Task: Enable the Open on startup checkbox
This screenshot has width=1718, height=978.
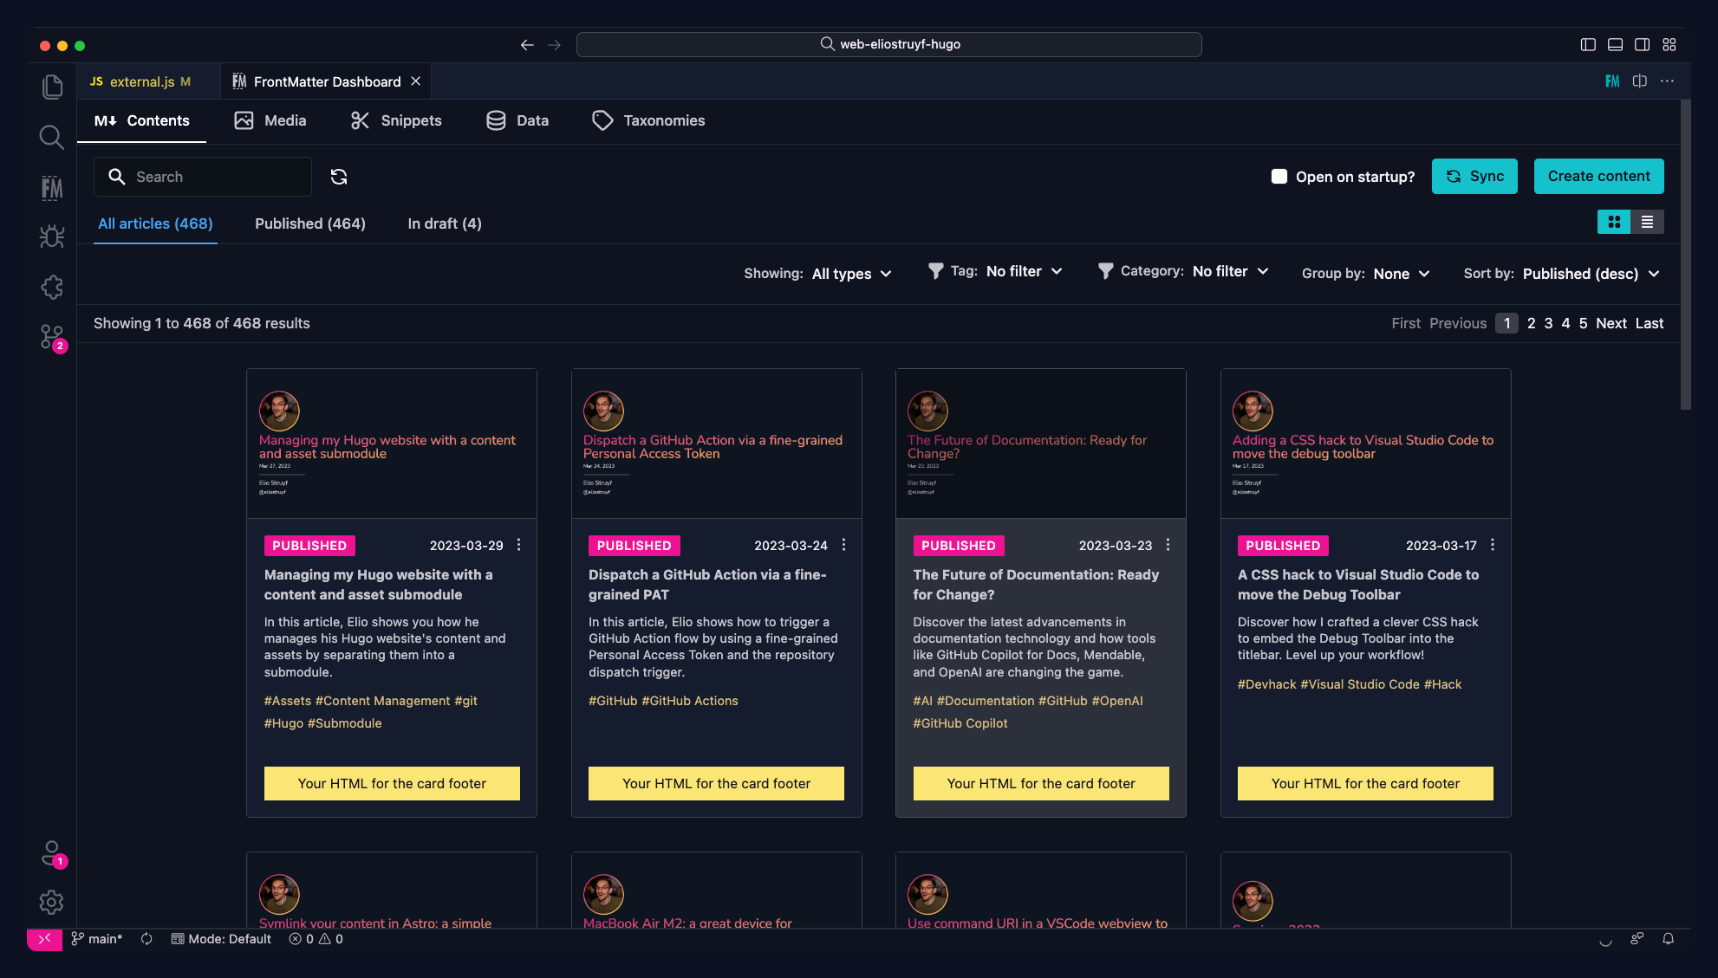Action: pos(1279,176)
